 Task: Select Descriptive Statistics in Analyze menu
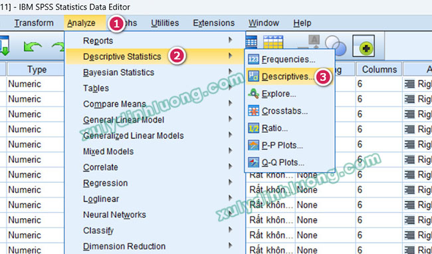pos(155,57)
